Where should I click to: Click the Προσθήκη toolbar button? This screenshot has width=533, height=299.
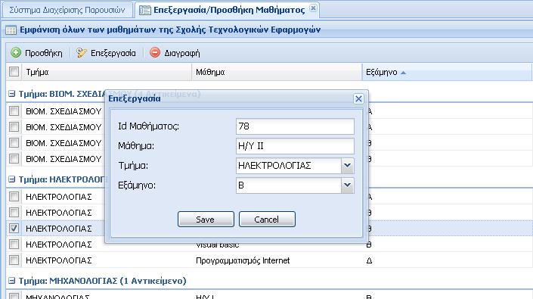(x=37, y=53)
